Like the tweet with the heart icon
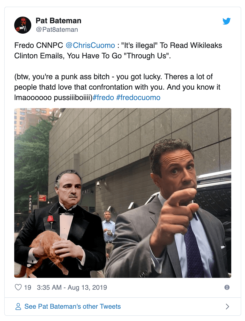The width and height of the screenshot is (245, 321). pyautogui.click(x=18, y=287)
